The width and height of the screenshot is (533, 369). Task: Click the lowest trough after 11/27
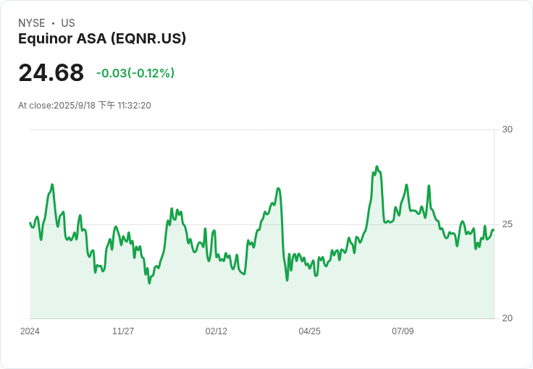(149, 282)
